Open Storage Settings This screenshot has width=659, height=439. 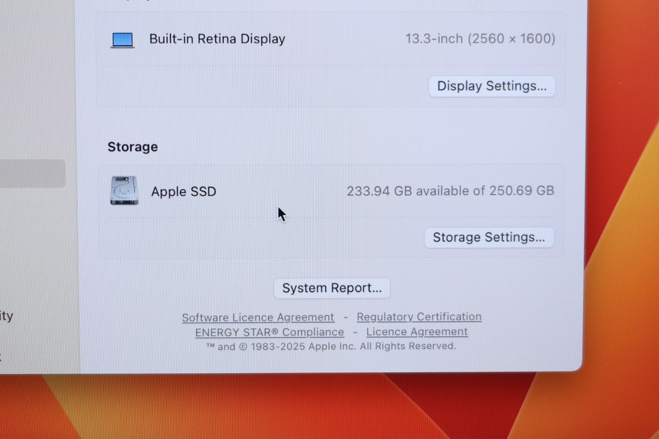[x=488, y=237]
